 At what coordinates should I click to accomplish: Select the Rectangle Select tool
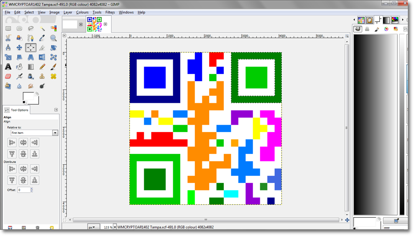pos(8,28)
